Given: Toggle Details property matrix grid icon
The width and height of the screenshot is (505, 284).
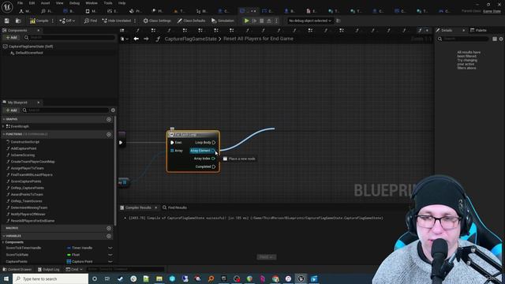Looking at the screenshot, I should 495,39.
